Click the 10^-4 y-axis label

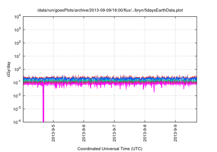(17, 122)
